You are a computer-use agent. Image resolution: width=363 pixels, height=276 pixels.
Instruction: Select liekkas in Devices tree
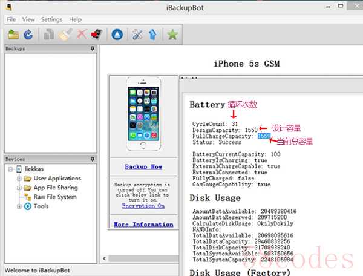(34, 169)
